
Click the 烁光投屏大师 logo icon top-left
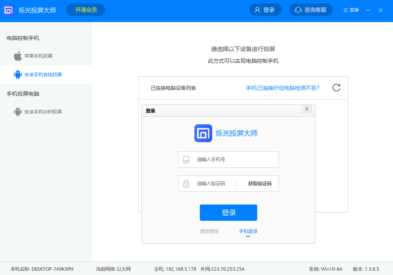[x=9, y=10]
